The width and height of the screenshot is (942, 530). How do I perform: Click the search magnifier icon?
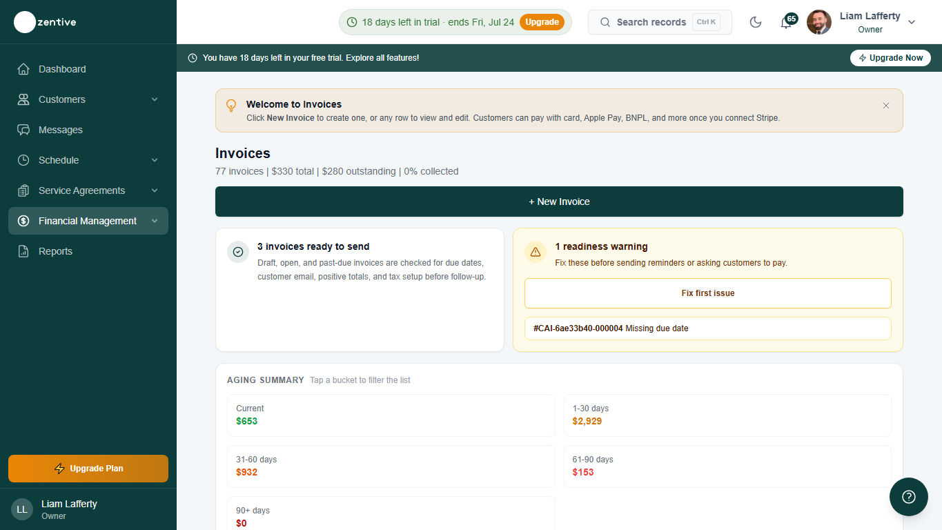tap(605, 22)
